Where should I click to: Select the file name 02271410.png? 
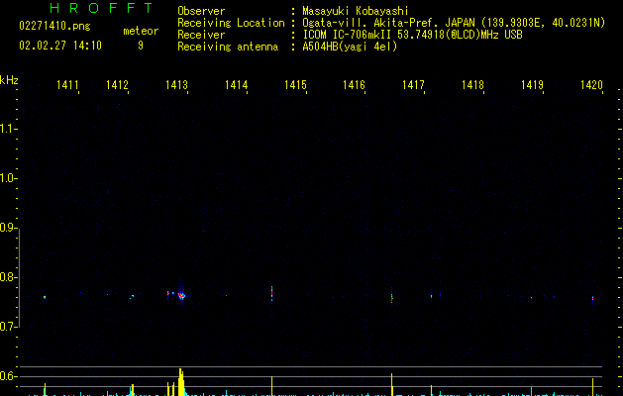54,26
